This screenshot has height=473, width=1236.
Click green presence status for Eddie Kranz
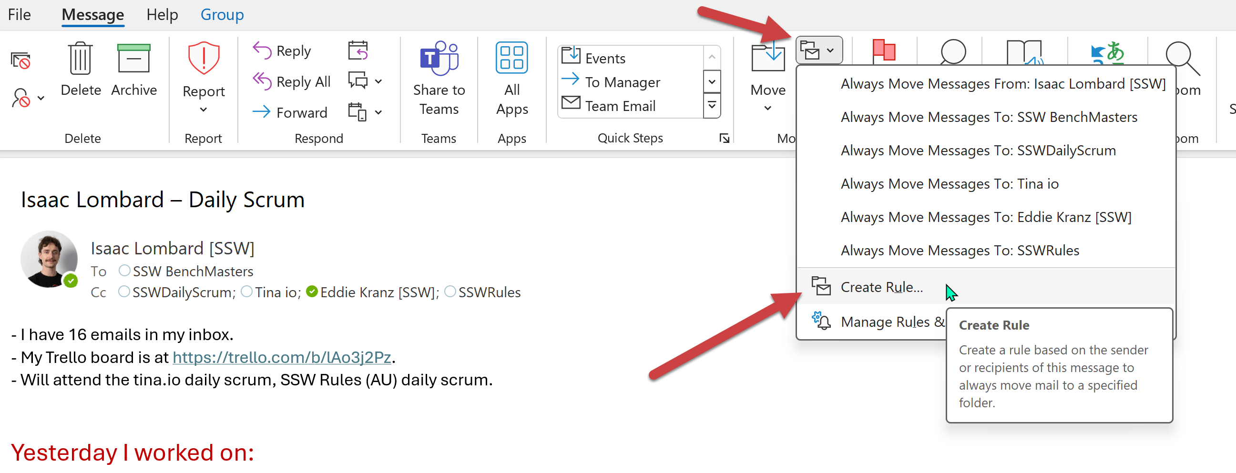(312, 292)
